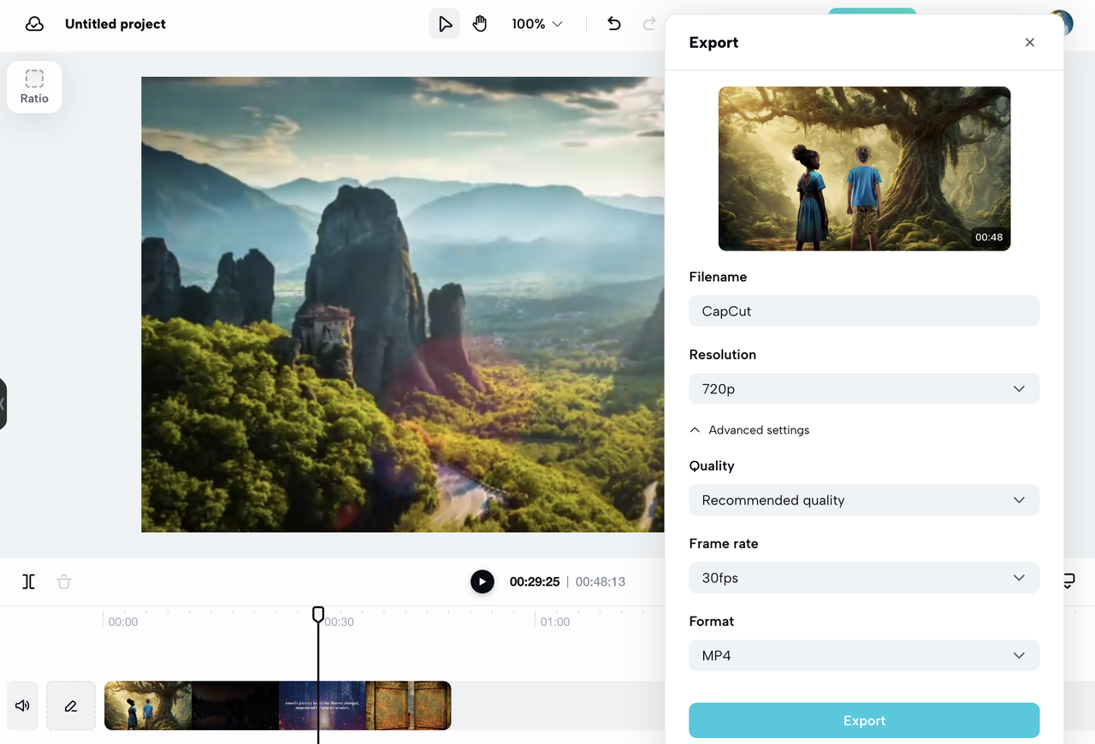
Task: Click the cloud save icon
Action: 34,24
